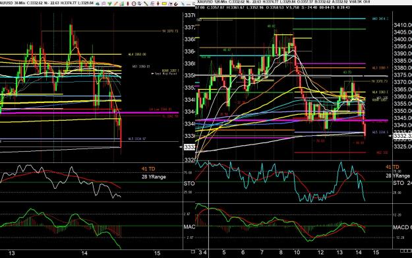Click the 3400.00 price on right scale
412x258 pixels.
403,39
